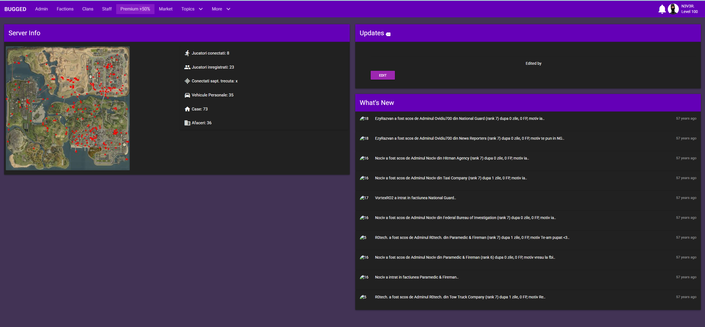The width and height of the screenshot is (705, 327).
Task: Click the avatar on the first EzyRazvan entry
Action: 362,118
